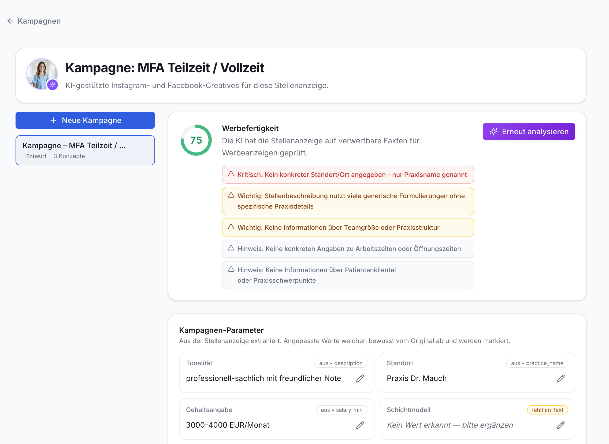Edit Standort with the pencil icon

pyautogui.click(x=561, y=379)
